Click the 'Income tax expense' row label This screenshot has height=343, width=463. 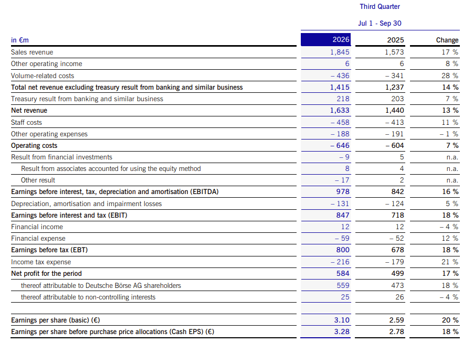[x=41, y=262]
